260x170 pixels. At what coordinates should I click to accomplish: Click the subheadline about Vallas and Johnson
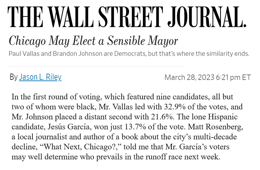tap(129, 53)
